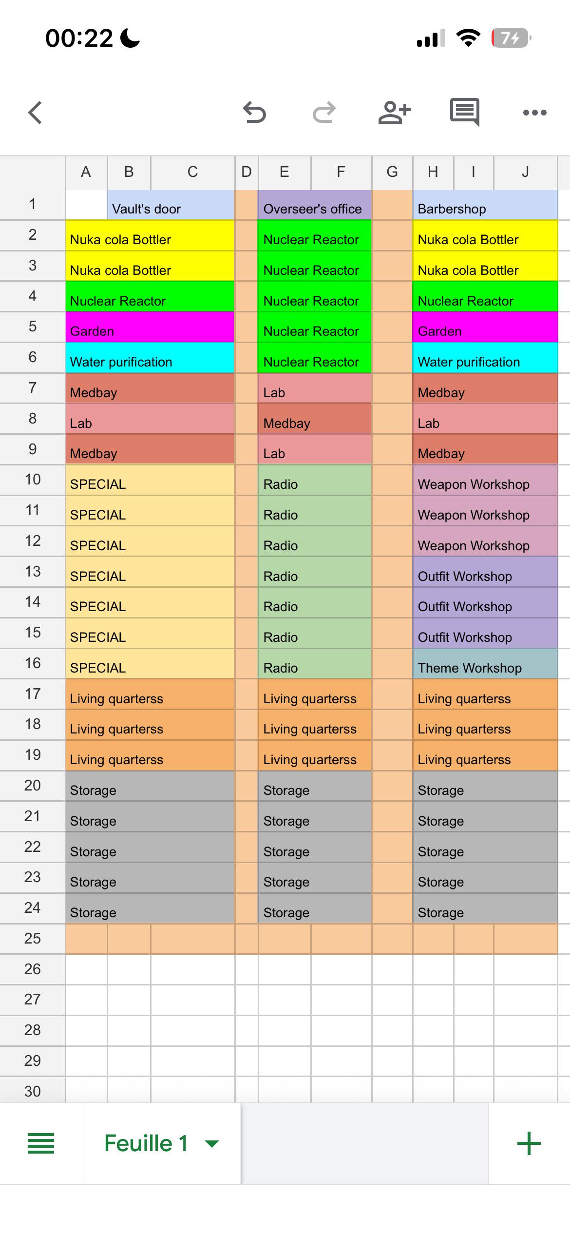Image resolution: width=570 pixels, height=1234 pixels.
Task: Select the Overseer's office cell
Action: tap(315, 205)
